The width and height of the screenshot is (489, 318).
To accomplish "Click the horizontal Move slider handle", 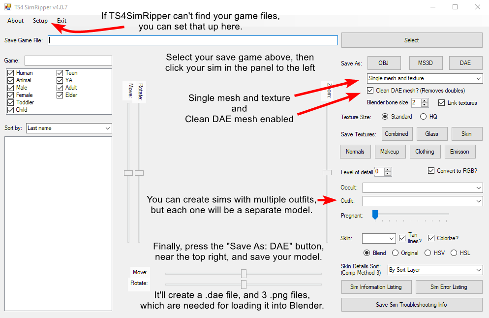I will [x=244, y=274].
